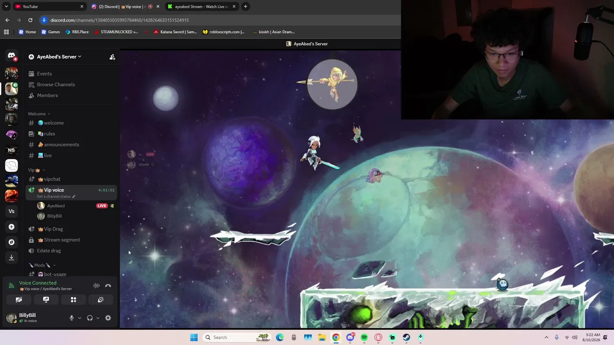Share your screen in Vip voice
This screenshot has width=614, height=345.
point(46,299)
